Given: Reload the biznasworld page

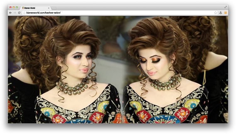Looking at the screenshot, I should coord(19,13).
